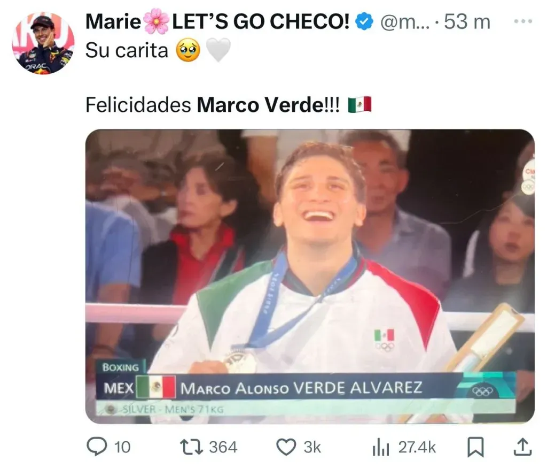This screenshot has height=468, width=547.
Task: Open the view analytics bar chart icon
Action: (380, 447)
